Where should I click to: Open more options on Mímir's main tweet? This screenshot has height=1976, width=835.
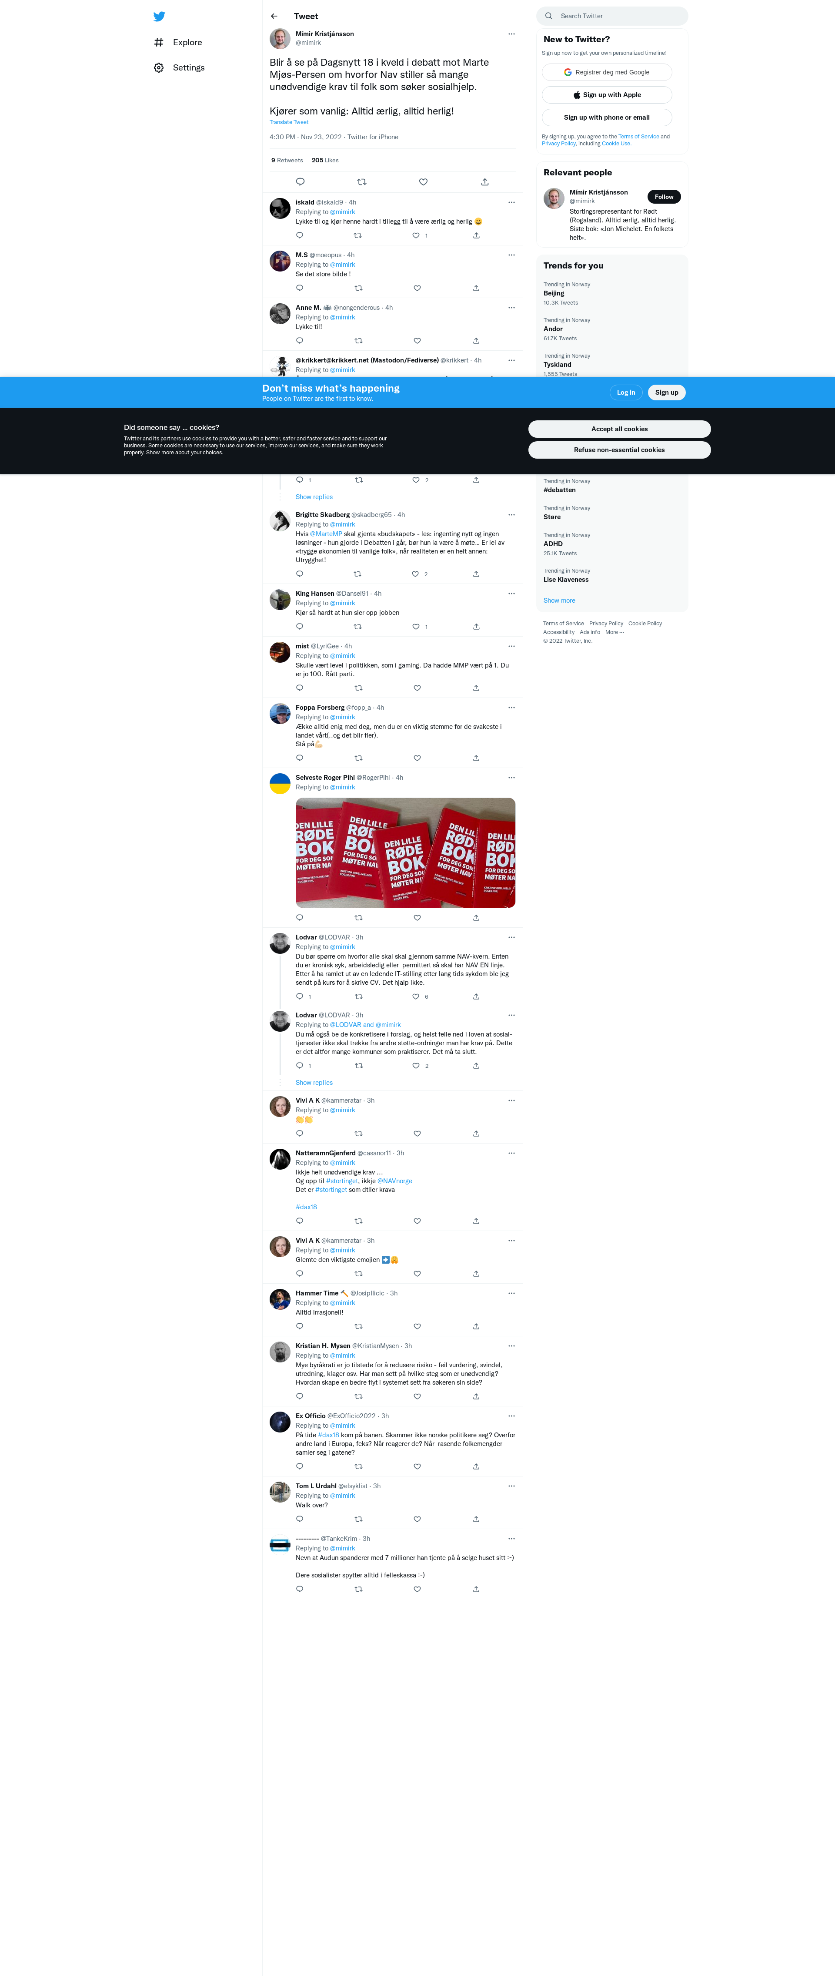click(x=511, y=34)
